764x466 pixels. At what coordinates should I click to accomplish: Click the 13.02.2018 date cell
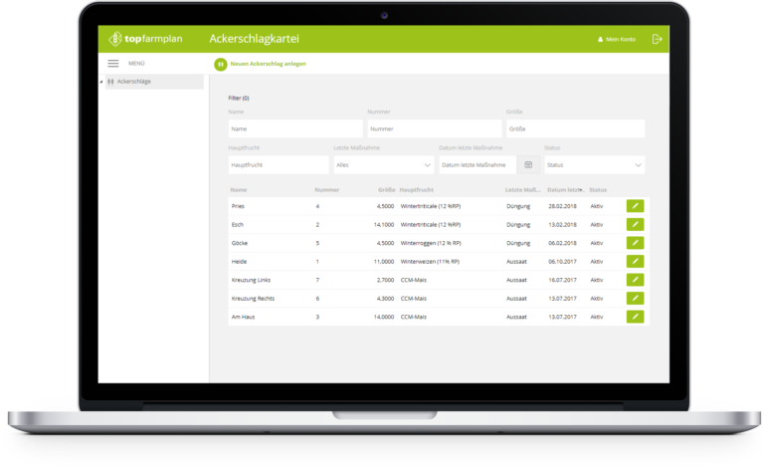pos(562,224)
